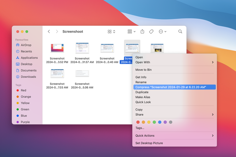The height and width of the screenshot is (157, 236).
Task: Click Set Desktop Picture in context menu
Action: coord(149,143)
